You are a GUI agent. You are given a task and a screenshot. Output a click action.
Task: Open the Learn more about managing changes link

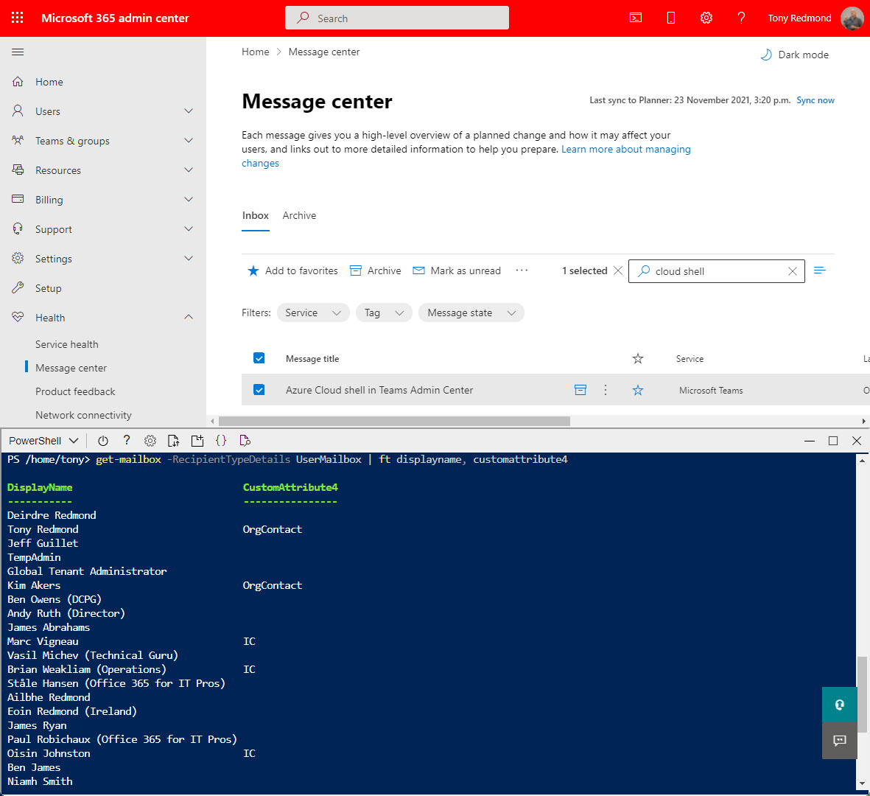pos(626,149)
